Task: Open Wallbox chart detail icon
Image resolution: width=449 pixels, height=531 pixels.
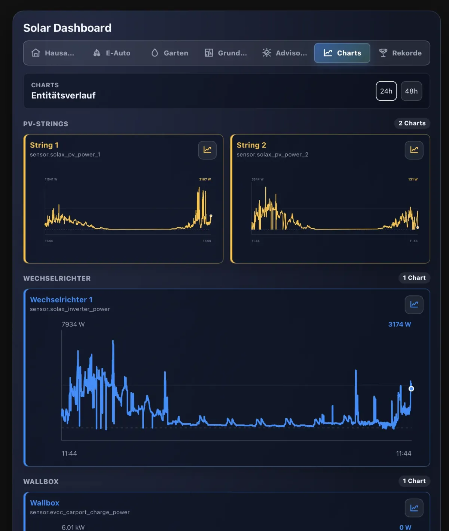Action: [414, 508]
